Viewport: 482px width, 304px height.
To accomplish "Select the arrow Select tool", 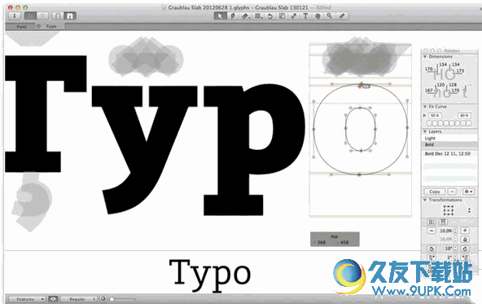I will click(220, 16).
